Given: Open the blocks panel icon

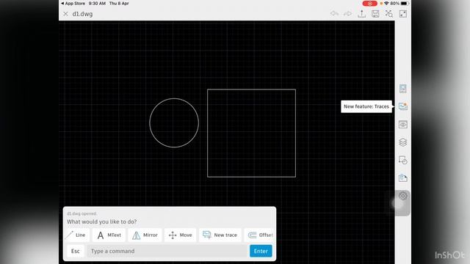Looking at the screenshot, I should (x=403, y=161).
